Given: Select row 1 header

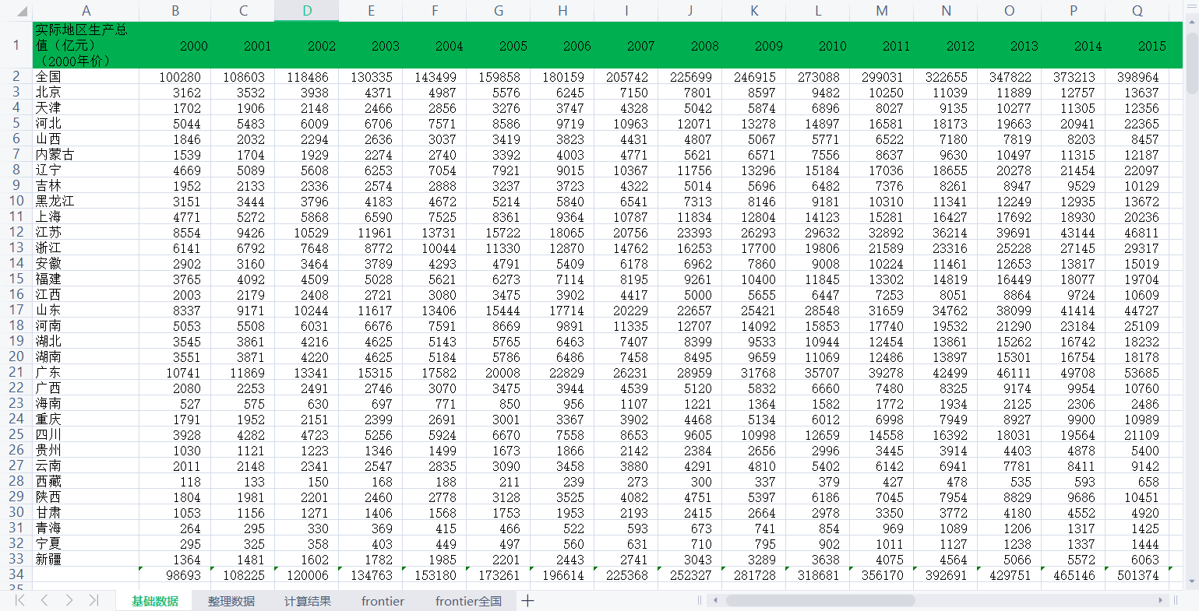Looking at the screenshot, I should pyautogui.click(x=16, y=45).
